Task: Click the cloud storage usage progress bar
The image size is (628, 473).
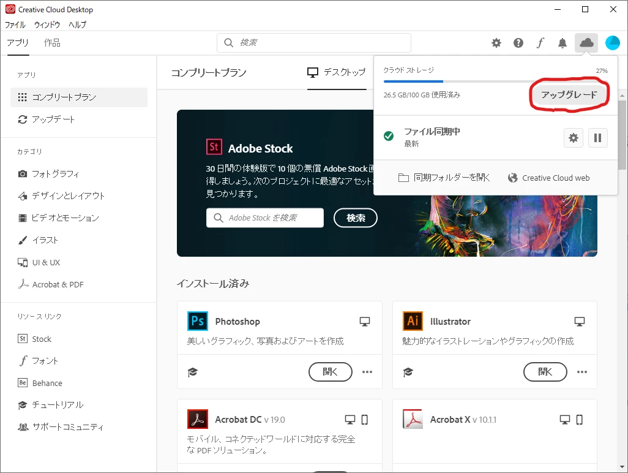Action: click(x=495, y=81)
